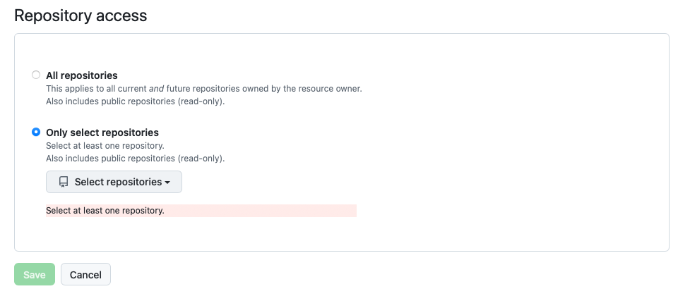
Task: Click the Cancel button
Action: [85, 275]
